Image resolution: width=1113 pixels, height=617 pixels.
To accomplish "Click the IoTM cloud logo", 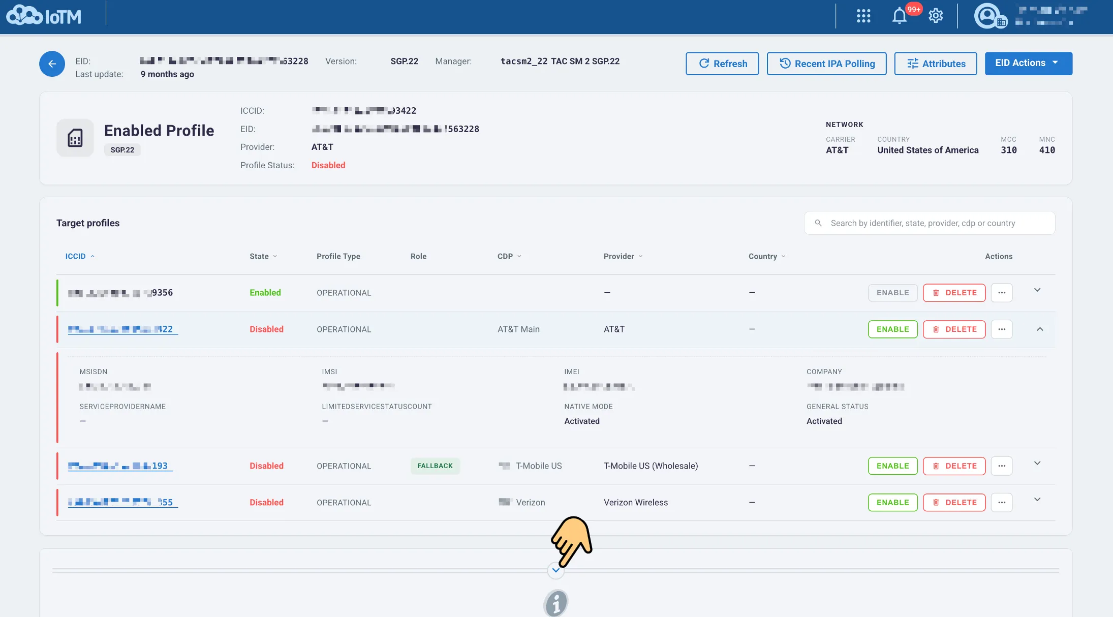I will pyautogui.click(x=44, y=15).
